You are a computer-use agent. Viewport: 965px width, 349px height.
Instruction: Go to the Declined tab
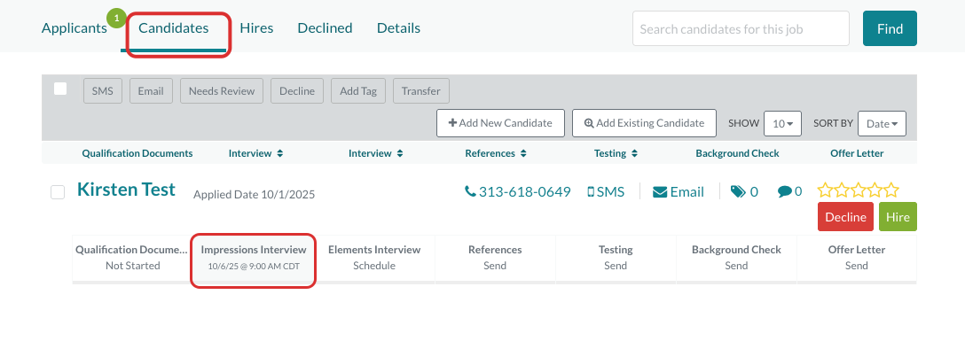pyautogui.click(x=325, y=27)
